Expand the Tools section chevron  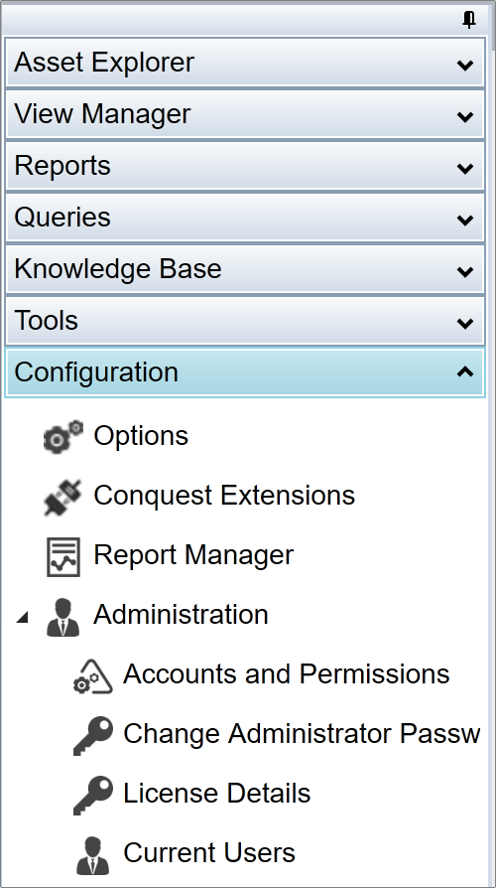click(465, 324)
